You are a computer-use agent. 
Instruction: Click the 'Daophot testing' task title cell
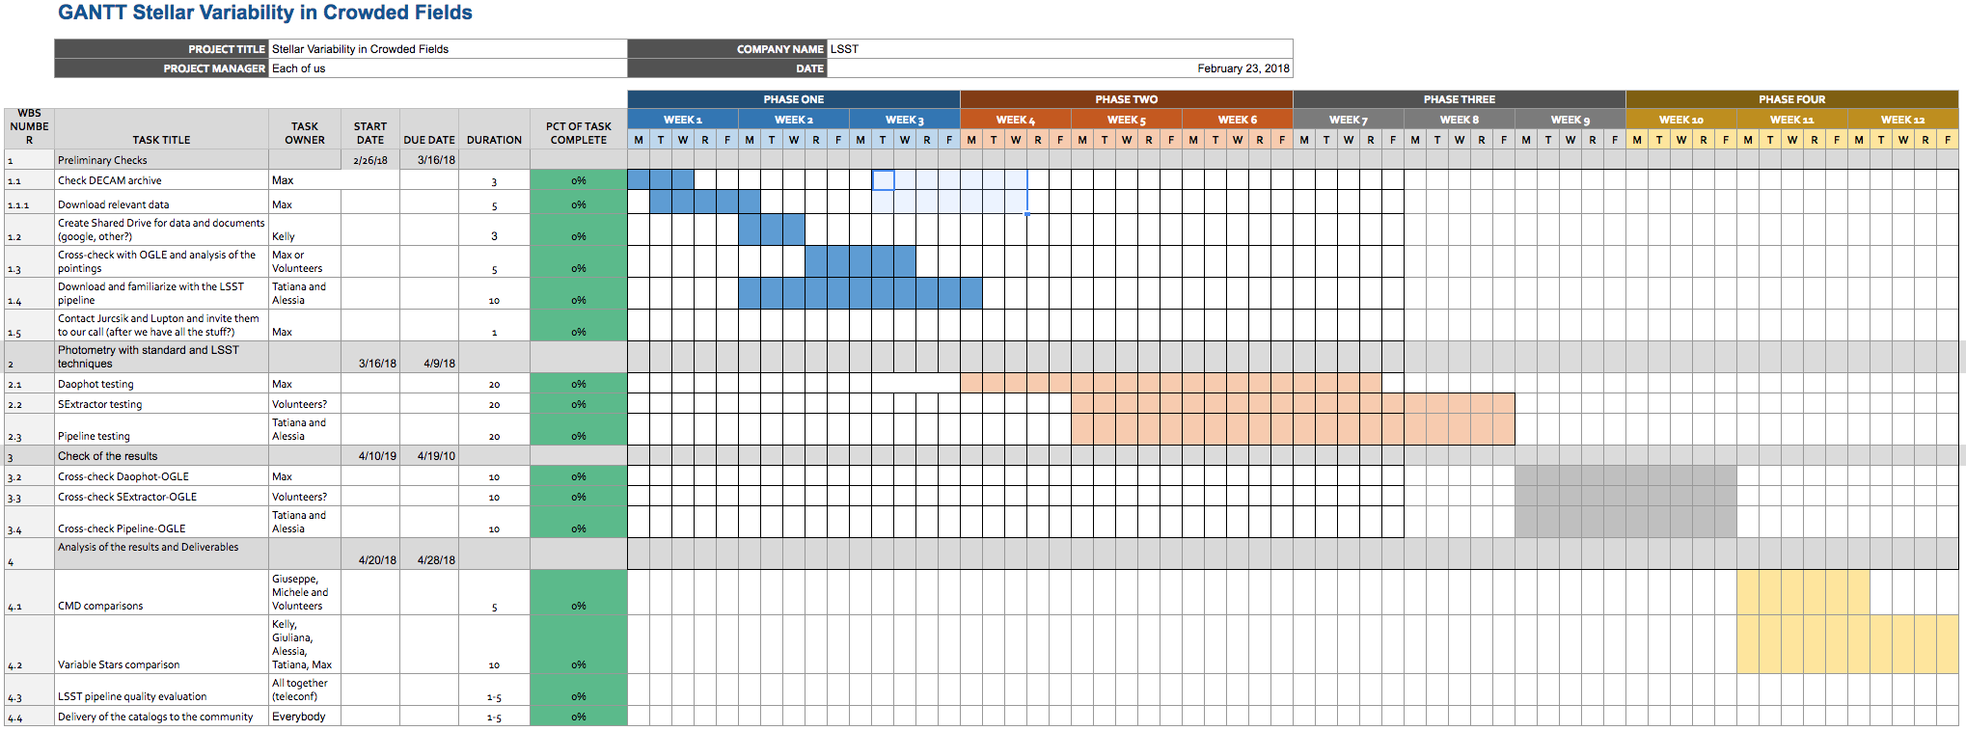(161, 384)
